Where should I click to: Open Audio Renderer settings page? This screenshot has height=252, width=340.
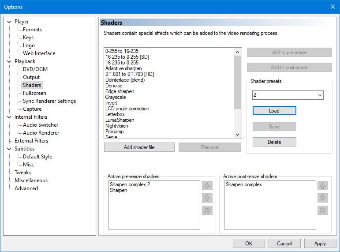point(41,133)
